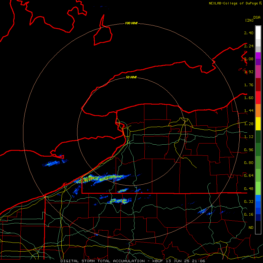The image size is (263, 263).
Task: Click the 100 NMI range ring label
Action: [131, 23]
